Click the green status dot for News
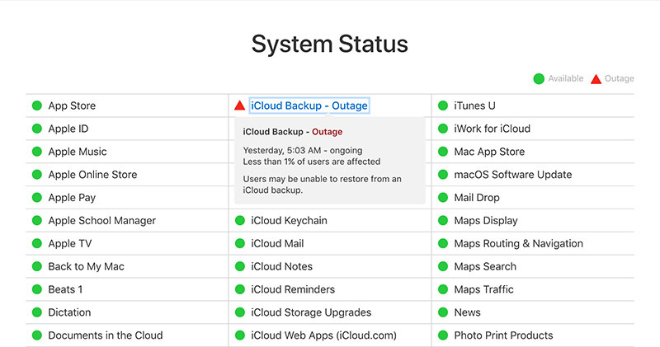Screen dimensions: 660x347 point(443,312)
